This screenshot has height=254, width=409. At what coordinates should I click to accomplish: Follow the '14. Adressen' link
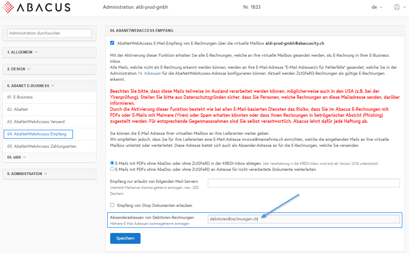(149, 73)
